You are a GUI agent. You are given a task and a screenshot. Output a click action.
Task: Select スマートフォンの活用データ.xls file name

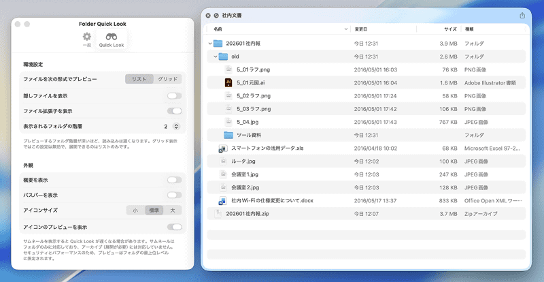click(x=267, y=148)
